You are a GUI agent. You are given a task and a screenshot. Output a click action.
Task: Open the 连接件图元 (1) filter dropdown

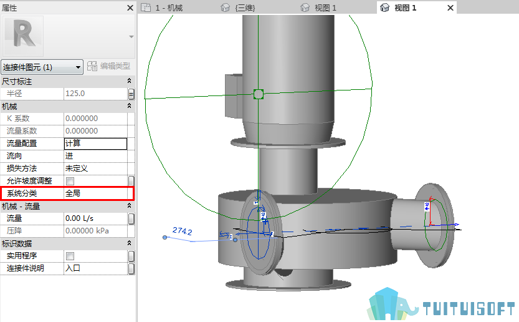(x=42, y=67)
